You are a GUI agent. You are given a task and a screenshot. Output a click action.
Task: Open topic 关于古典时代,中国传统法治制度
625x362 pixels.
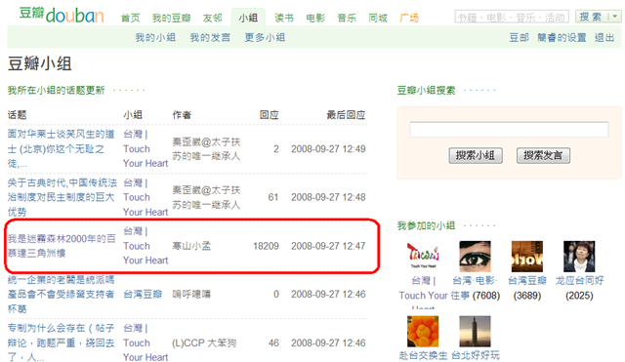pos(62,197)
